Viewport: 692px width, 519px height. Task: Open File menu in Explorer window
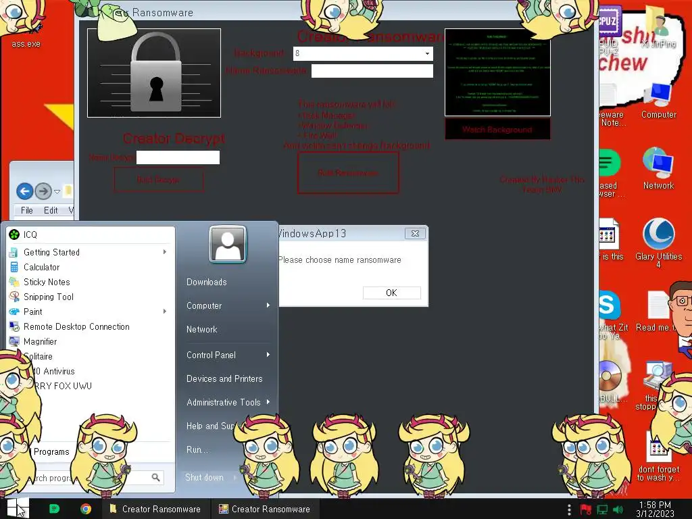(x=26, y=211)
